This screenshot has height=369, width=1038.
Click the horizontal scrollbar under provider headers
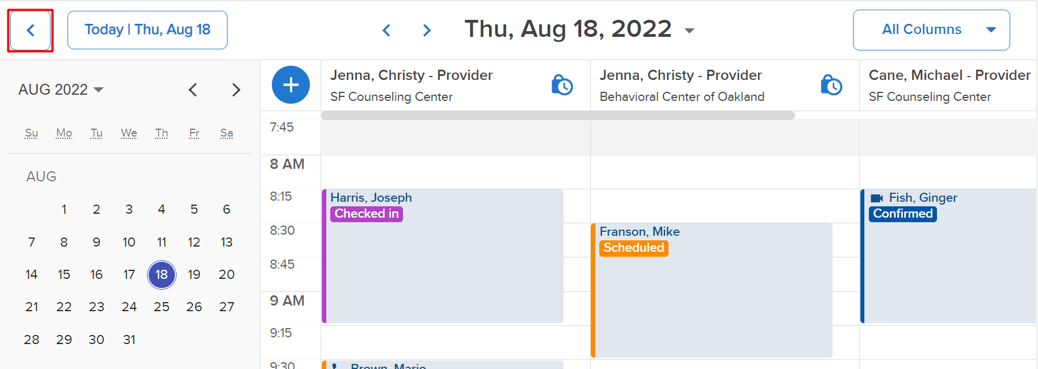coord(558,115)
